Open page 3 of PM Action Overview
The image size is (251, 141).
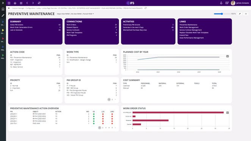(106, 128)
